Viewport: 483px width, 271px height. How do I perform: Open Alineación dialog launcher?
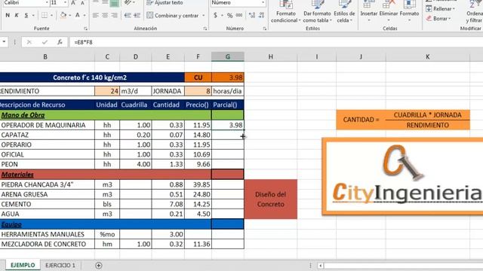tap(205, 29)
